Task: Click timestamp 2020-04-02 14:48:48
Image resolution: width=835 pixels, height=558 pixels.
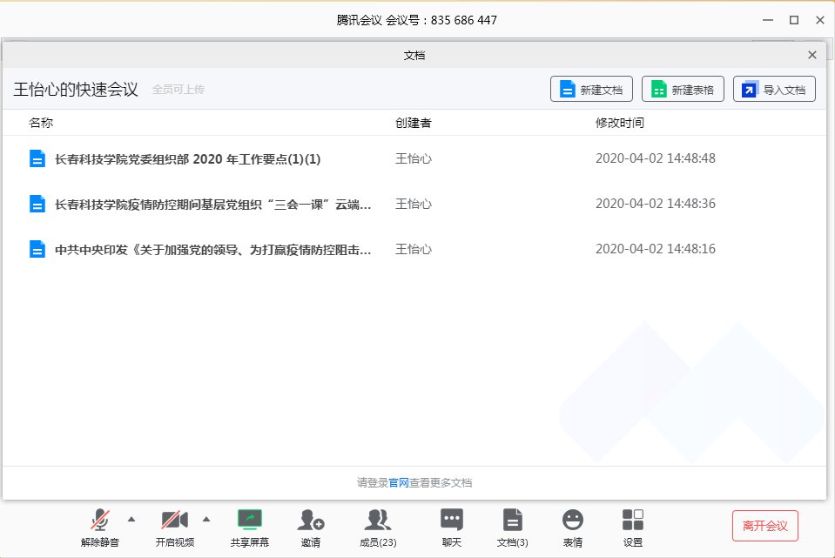Action: (656, 158)
